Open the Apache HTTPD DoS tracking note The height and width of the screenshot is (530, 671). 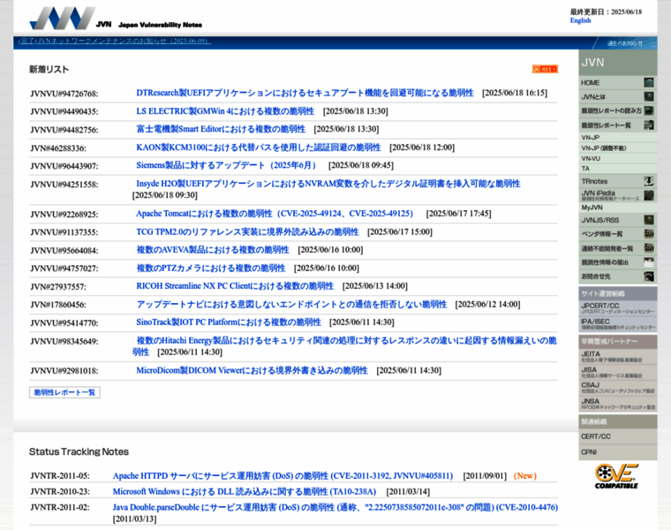[283, 476]
